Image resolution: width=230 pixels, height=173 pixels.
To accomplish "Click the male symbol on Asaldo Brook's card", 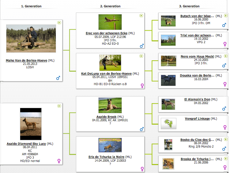I will (141, 129).
